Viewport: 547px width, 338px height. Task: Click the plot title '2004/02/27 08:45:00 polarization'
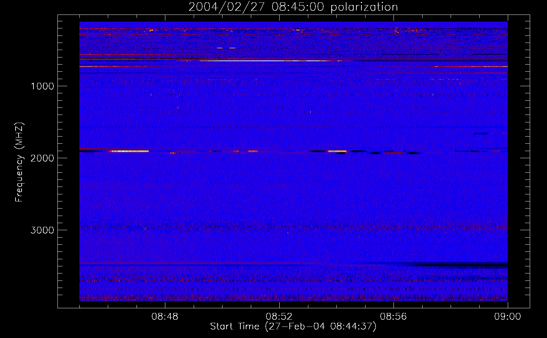point(293,7)
